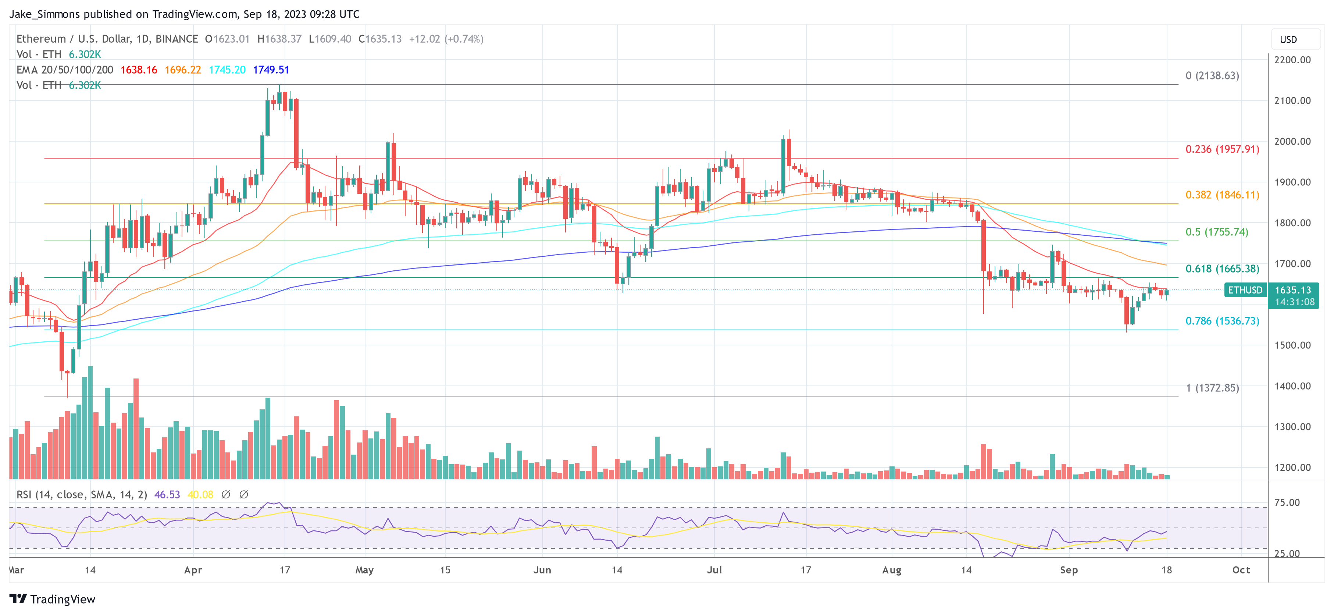
Task: Click the May date axis label
Action: [365, 570]
